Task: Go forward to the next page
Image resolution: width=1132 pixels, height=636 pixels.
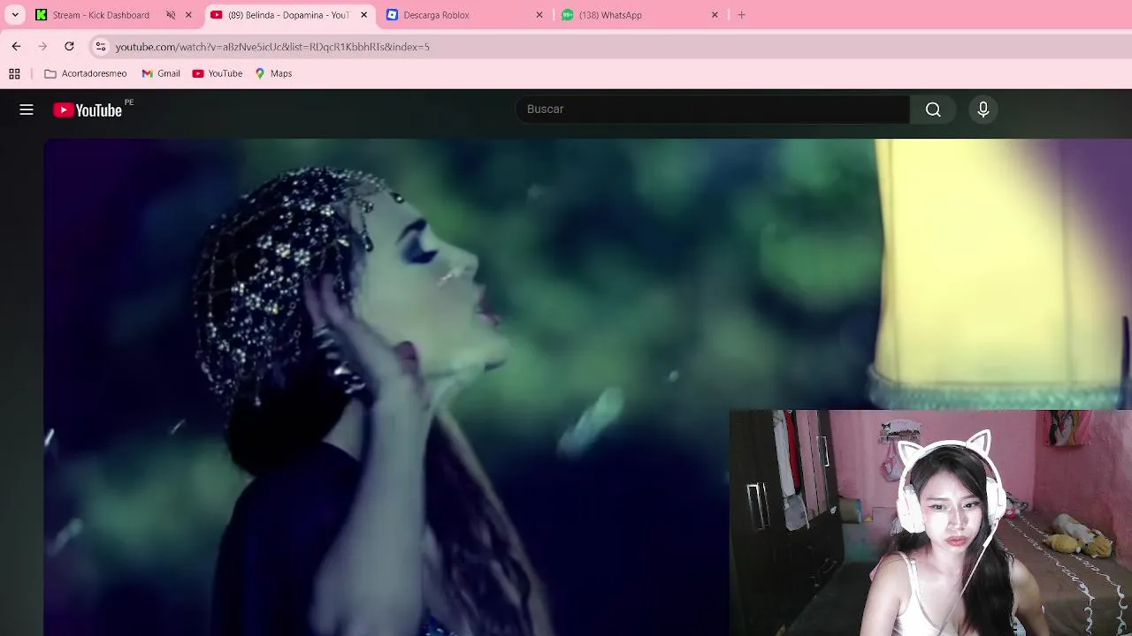Action: (42, 46)
